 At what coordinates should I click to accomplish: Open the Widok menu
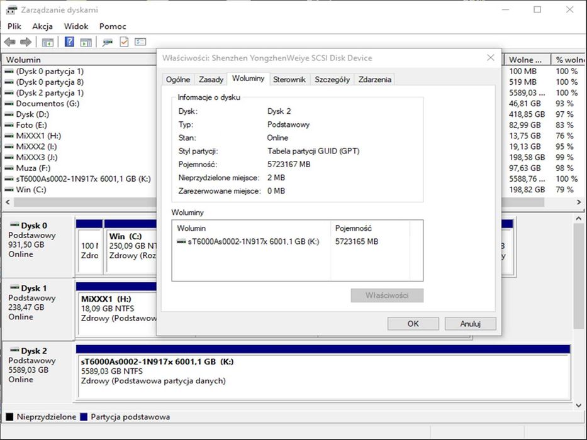(x=76, y=26)
